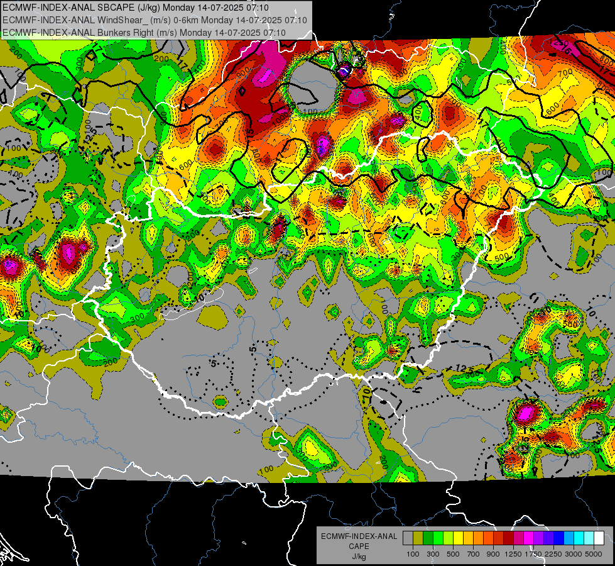Click the 100 value under the legend
This screenshot has width=615, height=566.
click(413, 554)
